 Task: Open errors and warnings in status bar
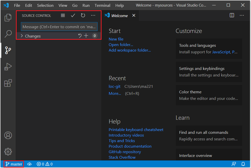[x=45, y=164]
